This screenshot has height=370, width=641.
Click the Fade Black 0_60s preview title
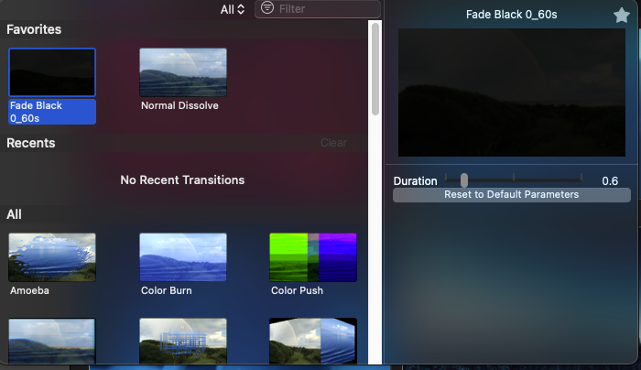(511, 15)
